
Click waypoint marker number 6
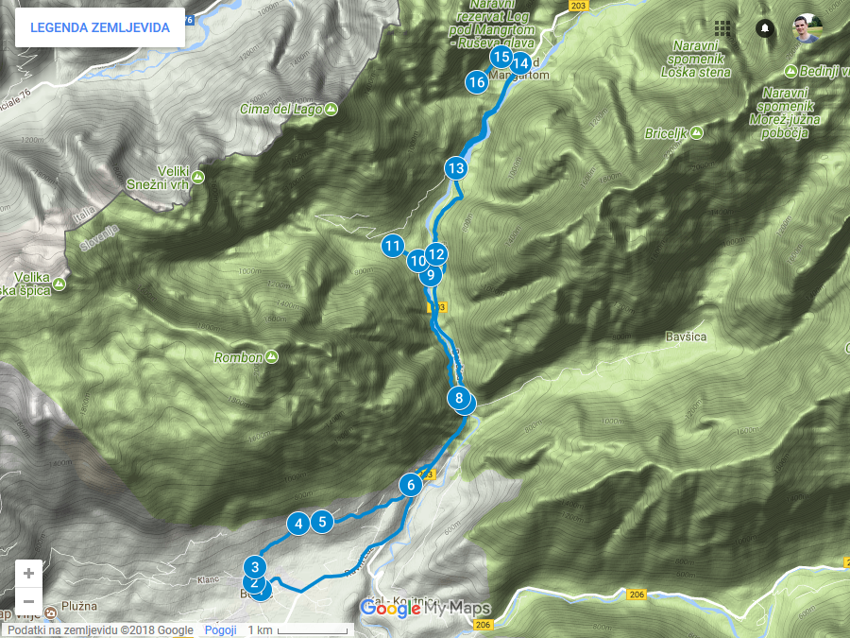click(x=411, y=485)
